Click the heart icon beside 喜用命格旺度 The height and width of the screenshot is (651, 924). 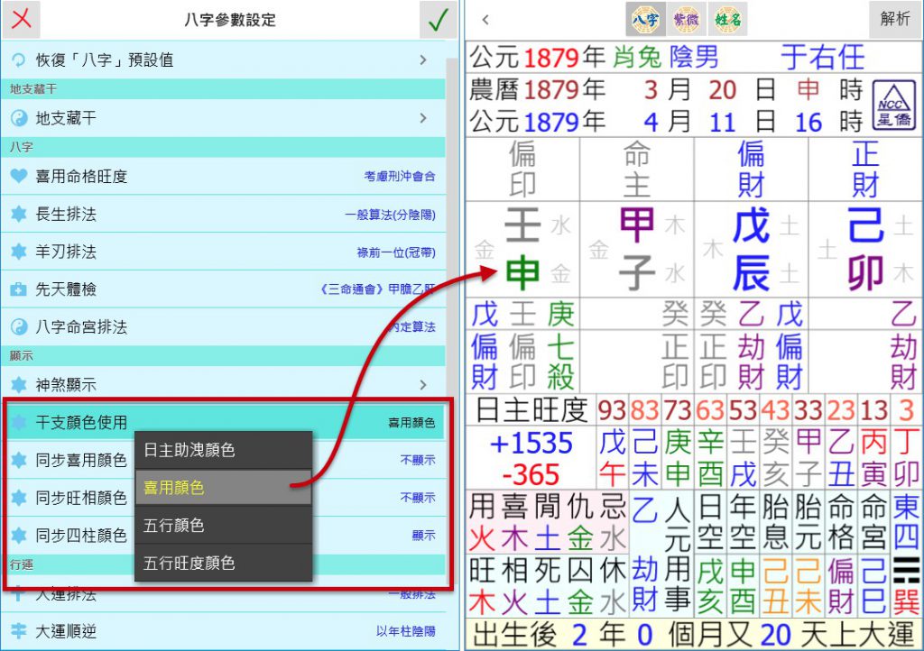19,176
